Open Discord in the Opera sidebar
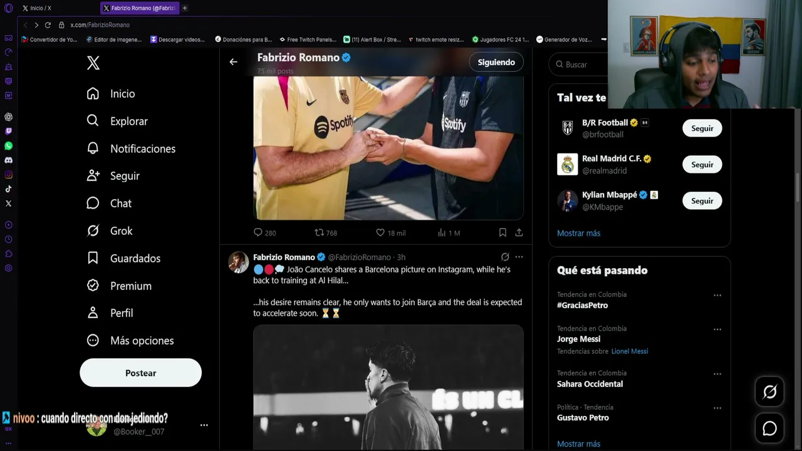 (8, 160)
